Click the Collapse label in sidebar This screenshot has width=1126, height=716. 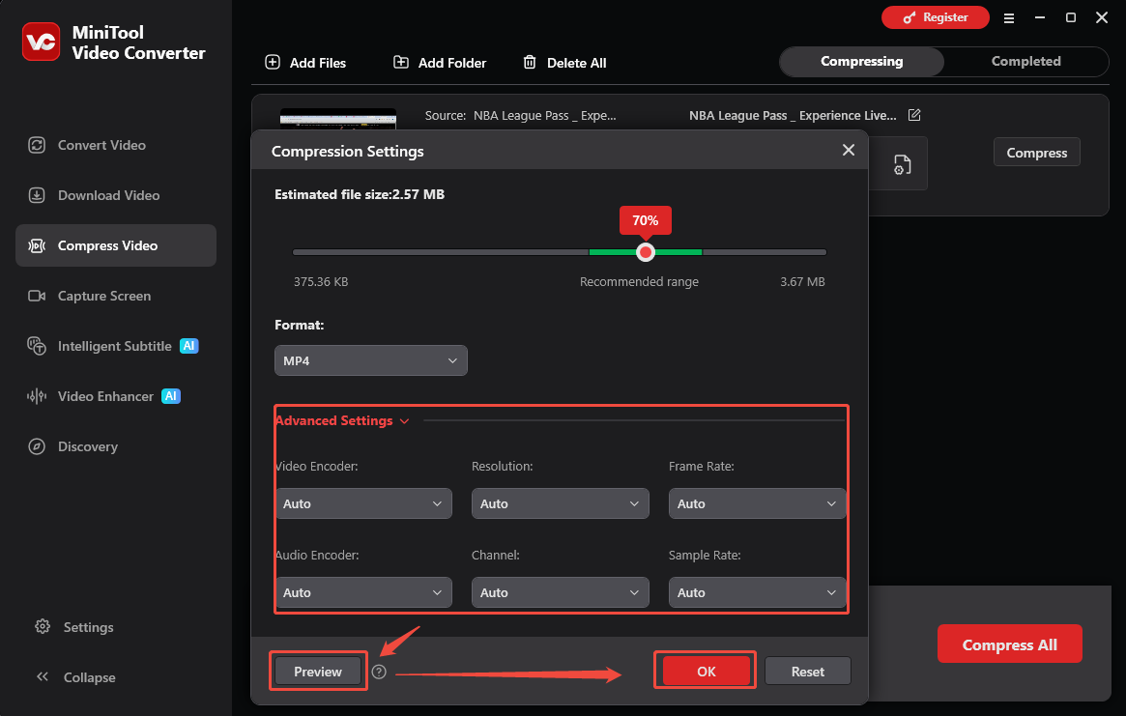pyautogui.click(x=90, y=677)
